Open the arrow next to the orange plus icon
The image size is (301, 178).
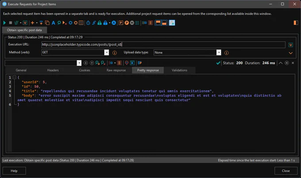(37, 23)
